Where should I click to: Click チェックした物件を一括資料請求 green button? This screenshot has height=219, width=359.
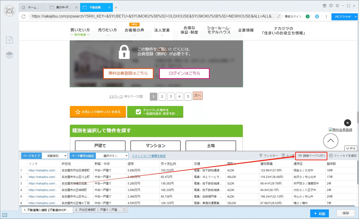(x=155, y=112)
